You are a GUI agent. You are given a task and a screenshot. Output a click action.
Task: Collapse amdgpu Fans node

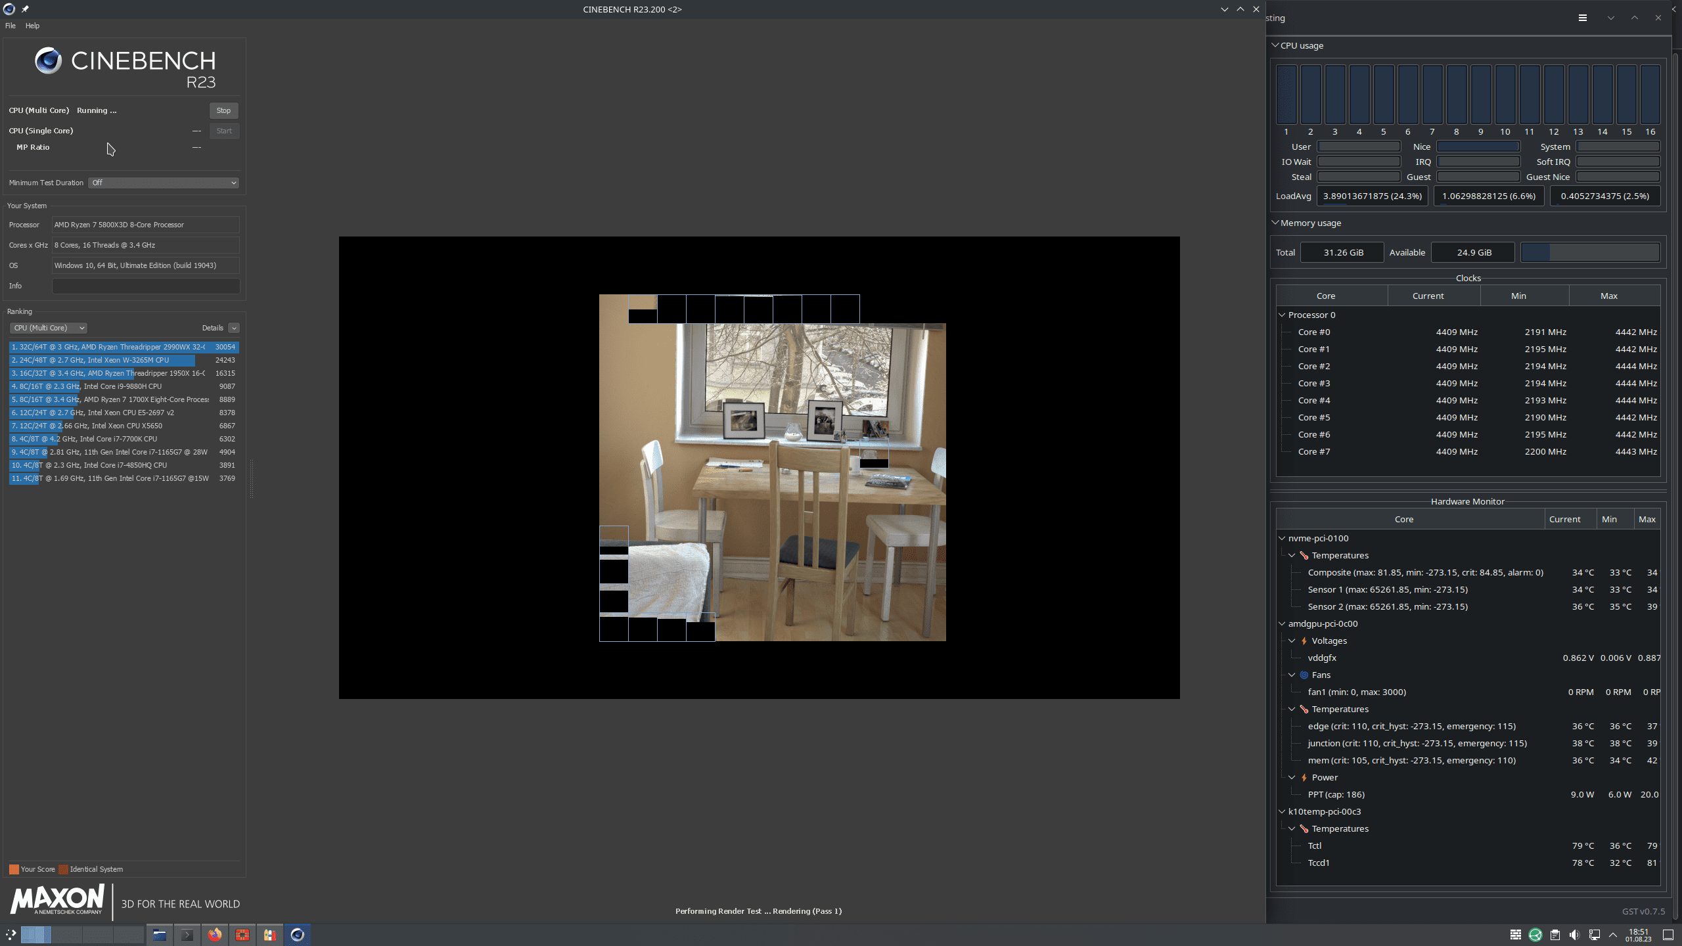coord(1292,675)
